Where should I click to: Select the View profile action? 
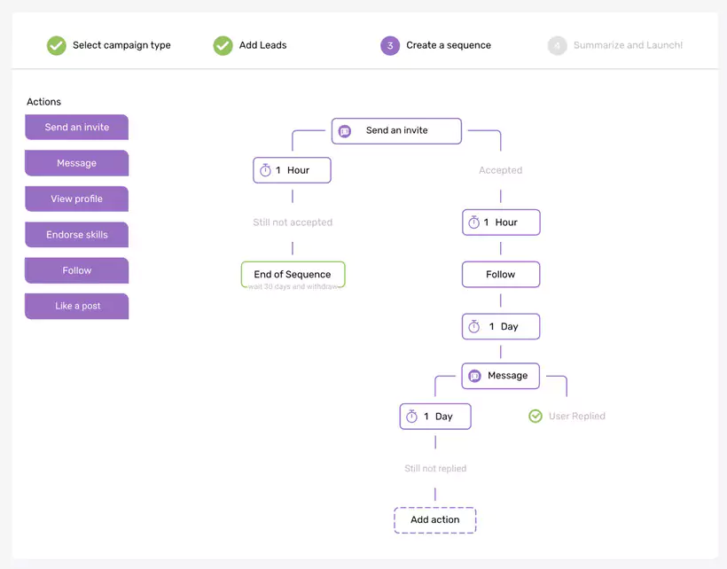click(76, 199)
